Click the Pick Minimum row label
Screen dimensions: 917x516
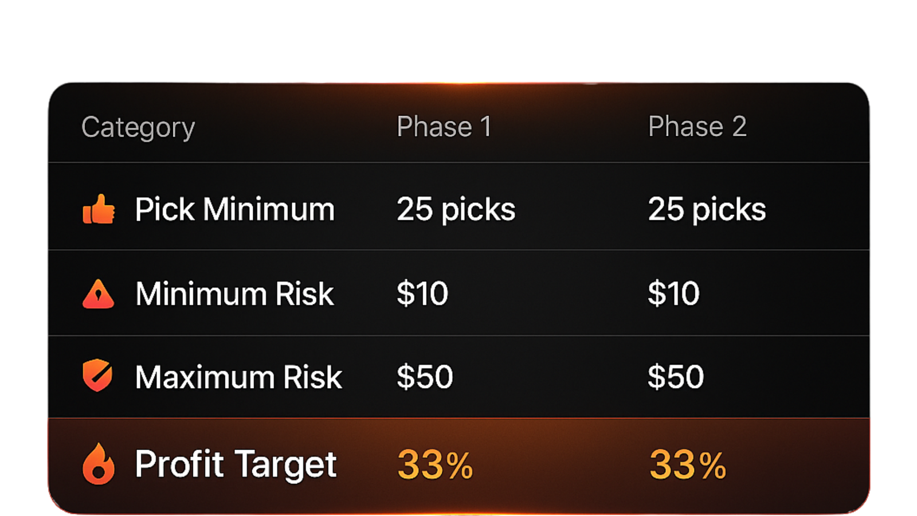point(234,209)
